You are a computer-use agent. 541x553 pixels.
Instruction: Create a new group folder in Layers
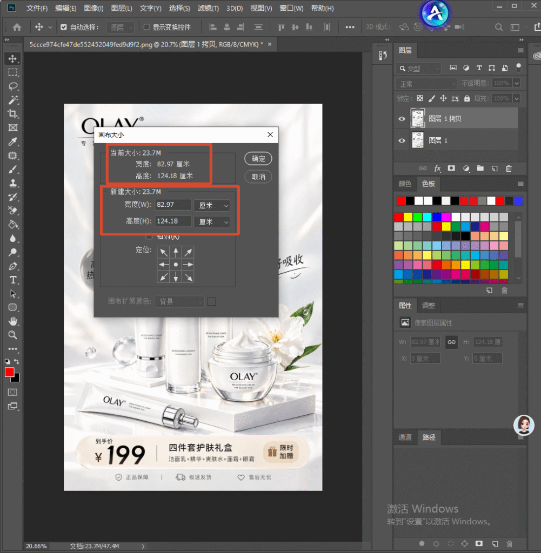pyautogui.click(x=480, y=168)
